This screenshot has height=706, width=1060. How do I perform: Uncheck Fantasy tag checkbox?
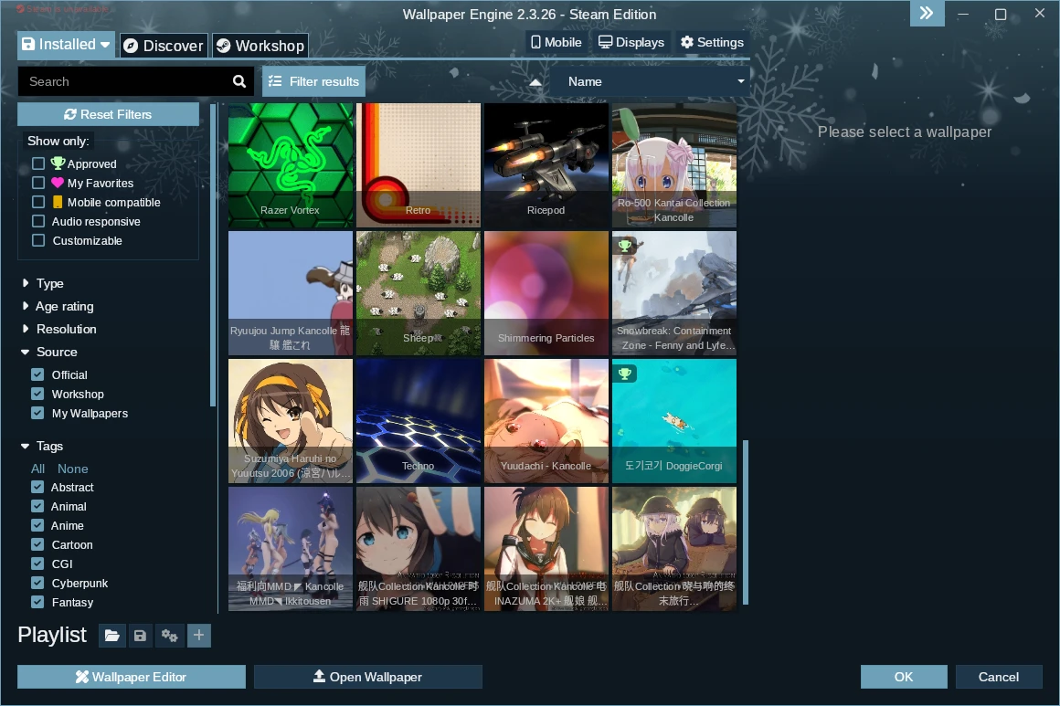tap(37, 601)
